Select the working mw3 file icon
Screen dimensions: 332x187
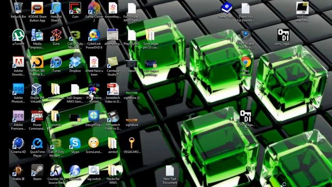pyautogui.click(x=302, y=8)
